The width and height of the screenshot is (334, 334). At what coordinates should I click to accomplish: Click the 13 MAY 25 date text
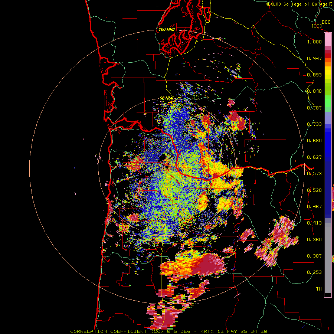coord(232,331)
